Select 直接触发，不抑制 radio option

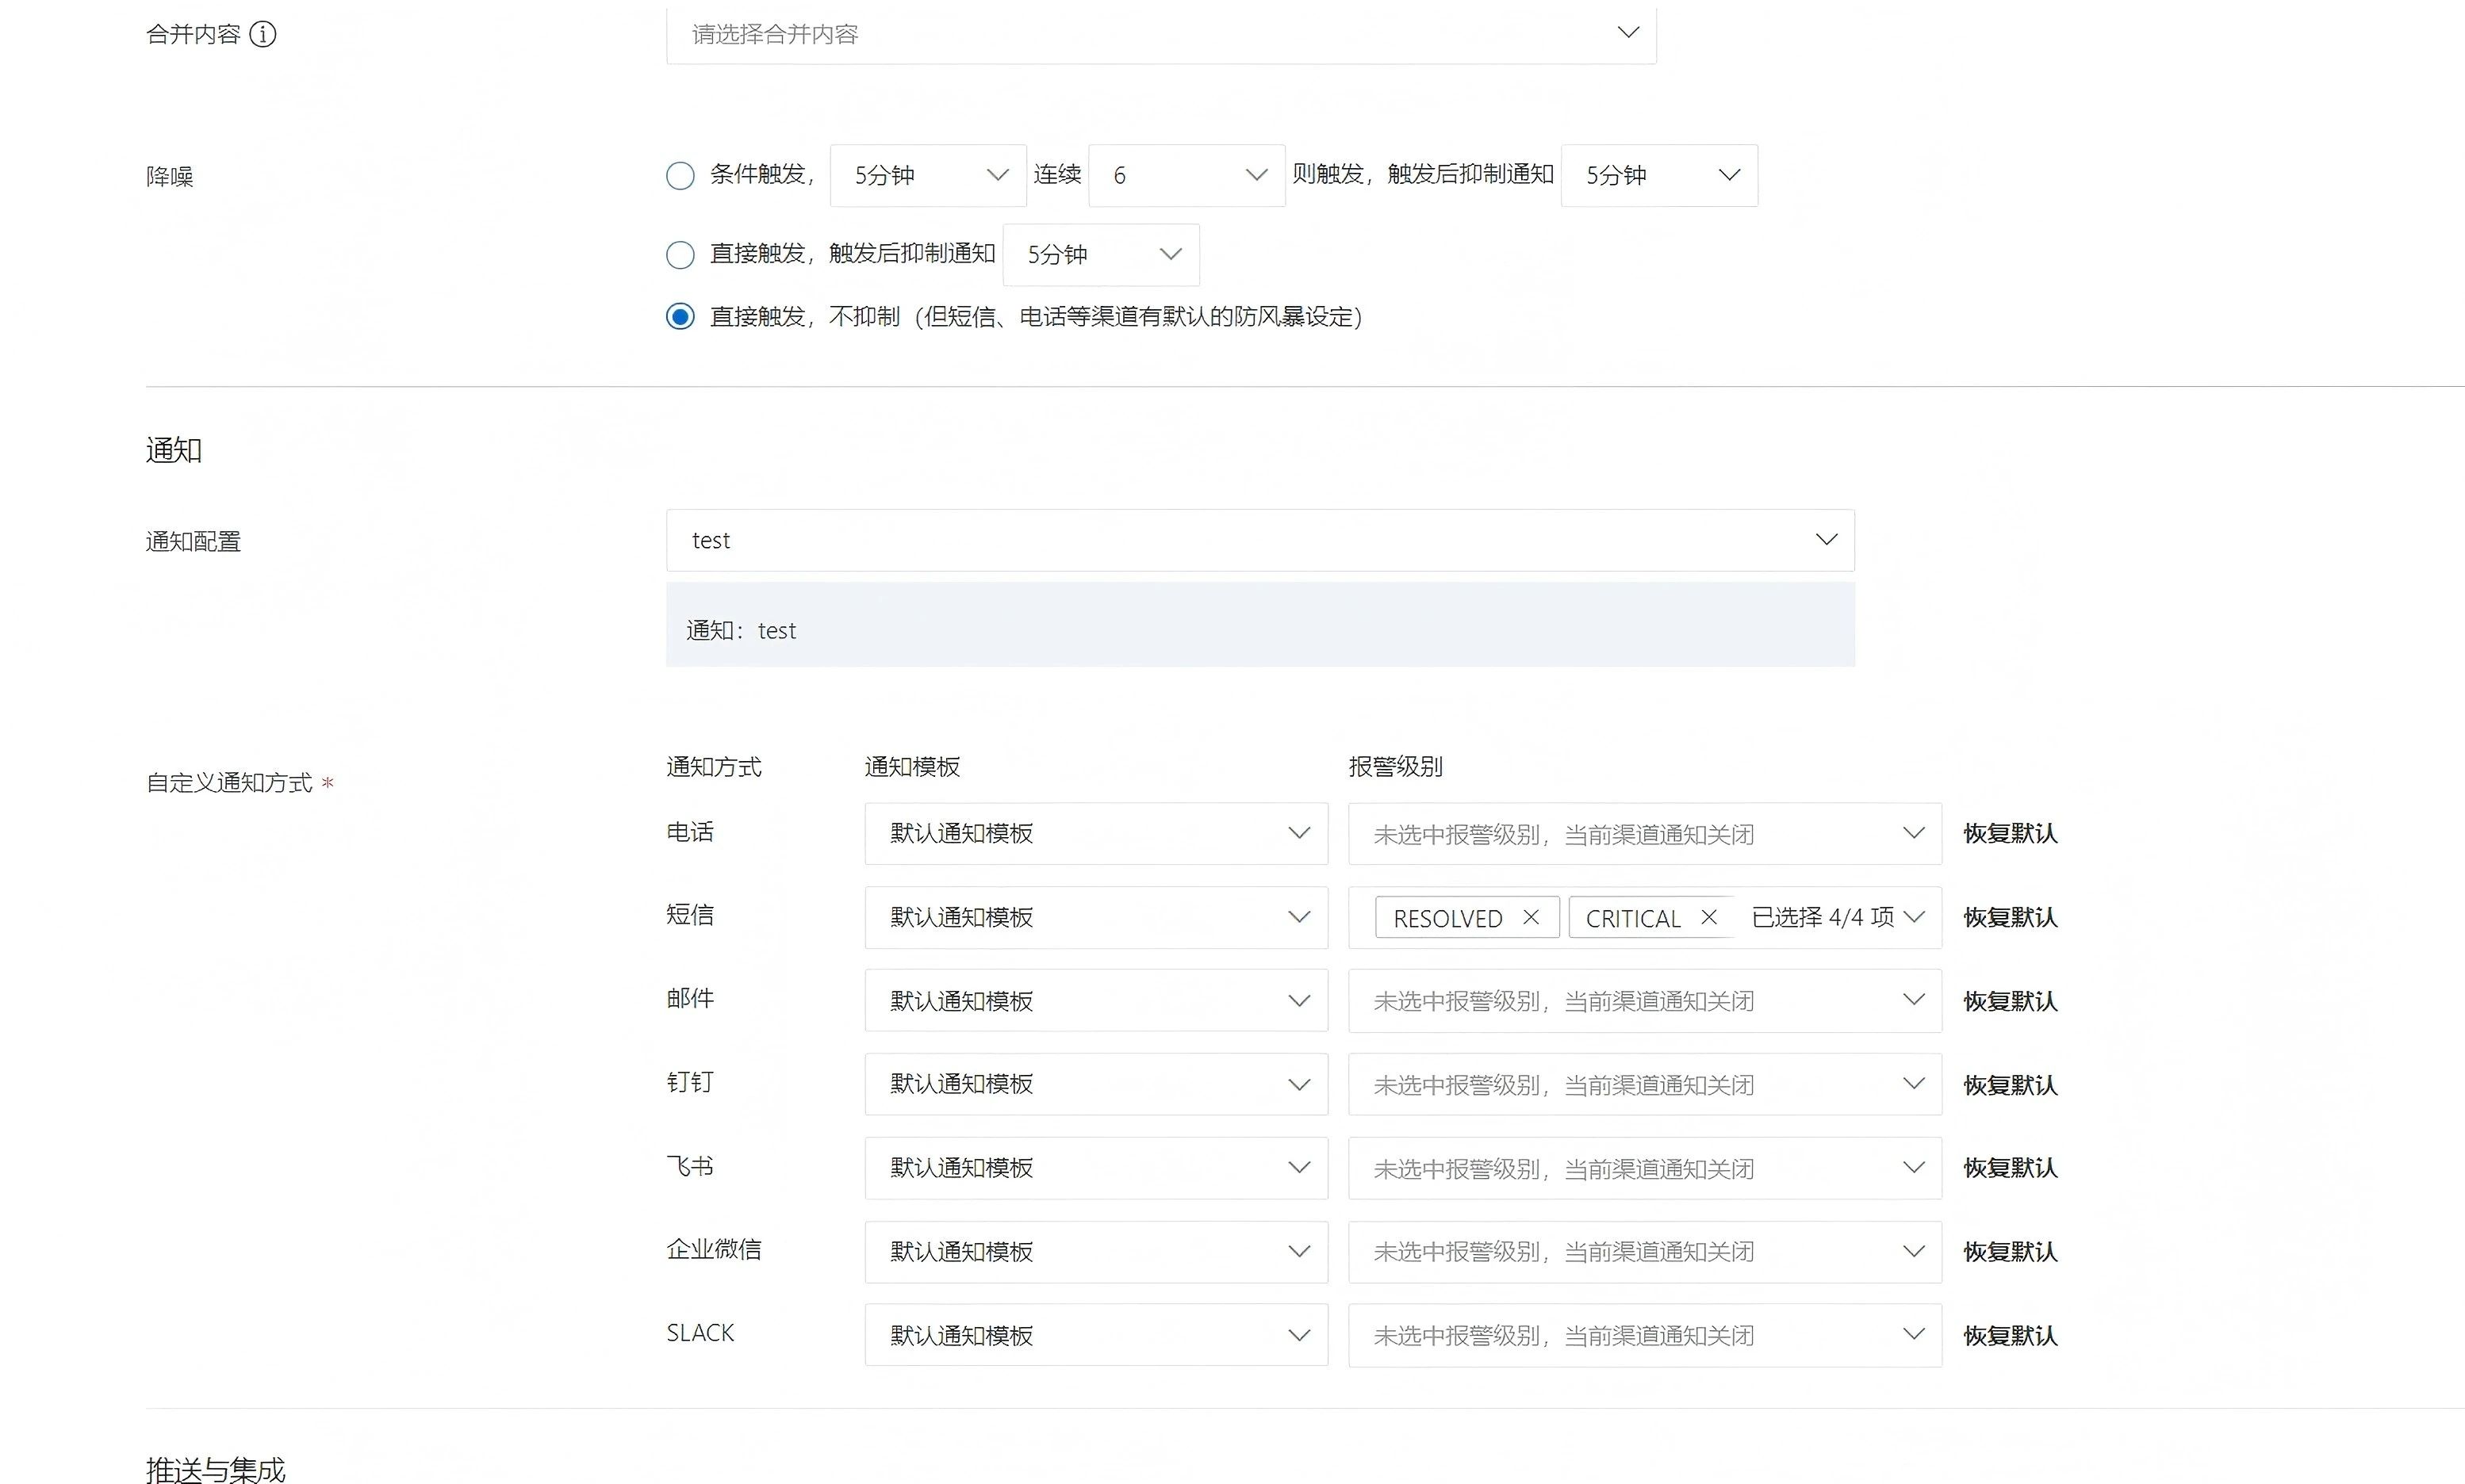(x=680, y=317)
